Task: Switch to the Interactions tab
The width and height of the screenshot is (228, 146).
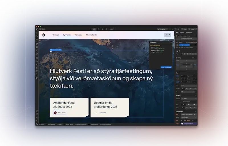Action: tap(189, 33)
